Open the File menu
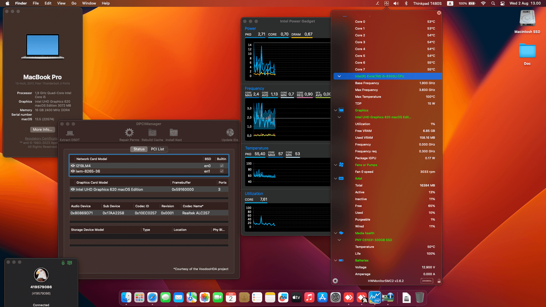This screenshot has width=546, height=307. coord(36,3)
